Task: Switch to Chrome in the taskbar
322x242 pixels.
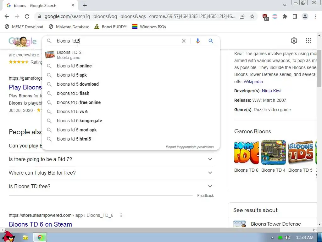Action: pyautogui.click(x=40, y=238)
